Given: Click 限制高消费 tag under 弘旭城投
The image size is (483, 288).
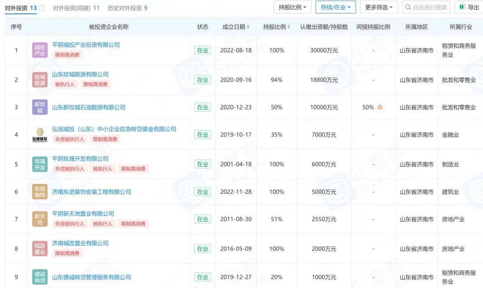Looking at the screenshot, I should pos(105,139).
